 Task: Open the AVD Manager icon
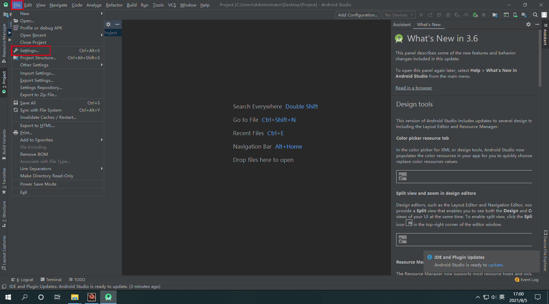(515, 15)
